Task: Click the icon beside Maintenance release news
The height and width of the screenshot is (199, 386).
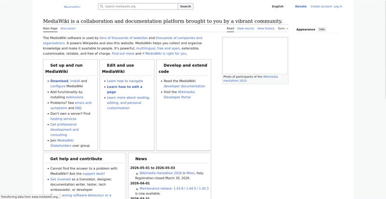Action: click(x=137, y=189)
